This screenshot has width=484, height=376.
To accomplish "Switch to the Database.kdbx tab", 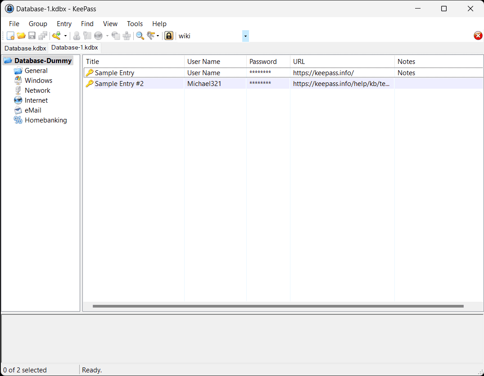I will tap(25, 48).
